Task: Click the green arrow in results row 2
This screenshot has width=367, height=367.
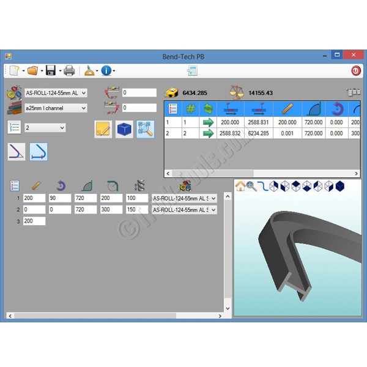Action: (x=208, y=133)
